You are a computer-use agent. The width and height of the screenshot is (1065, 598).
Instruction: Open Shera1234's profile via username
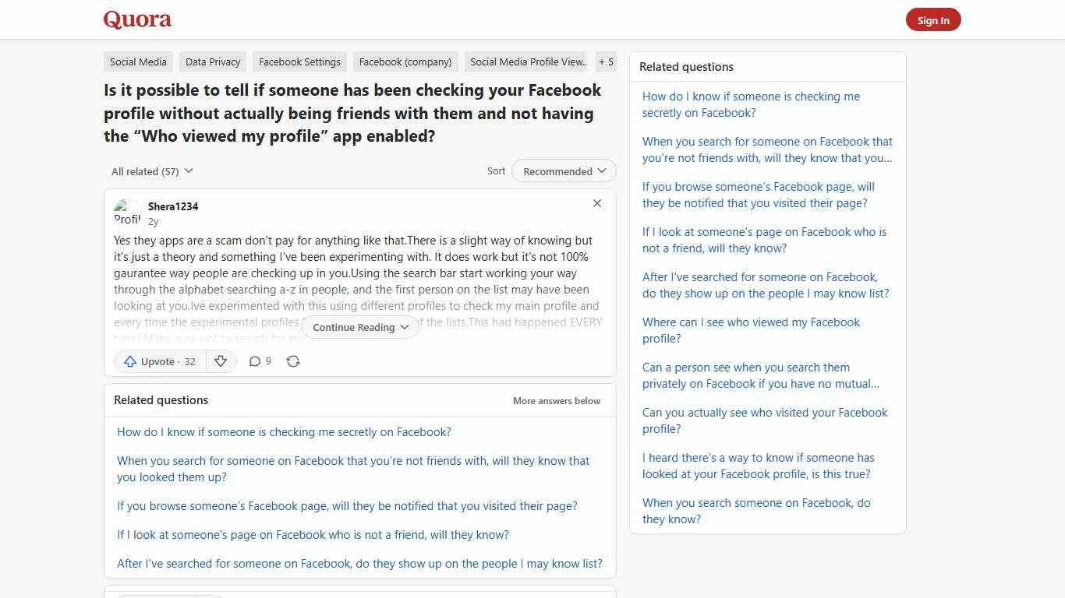tap(172, 206)
